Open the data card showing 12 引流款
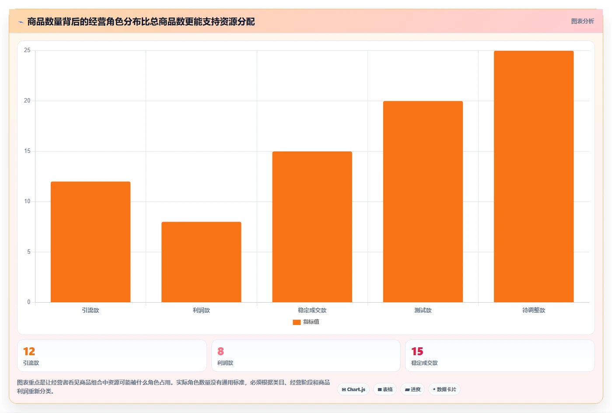This screenshot has width=612, height=413. point(112,356)
